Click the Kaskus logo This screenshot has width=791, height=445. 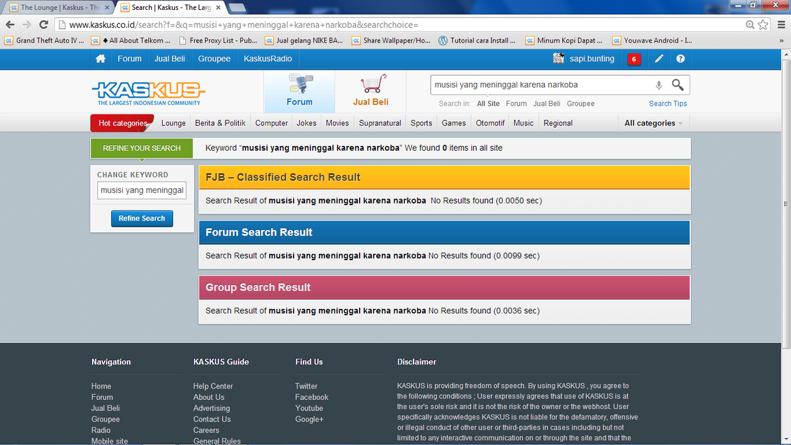(x=148, y=93)
